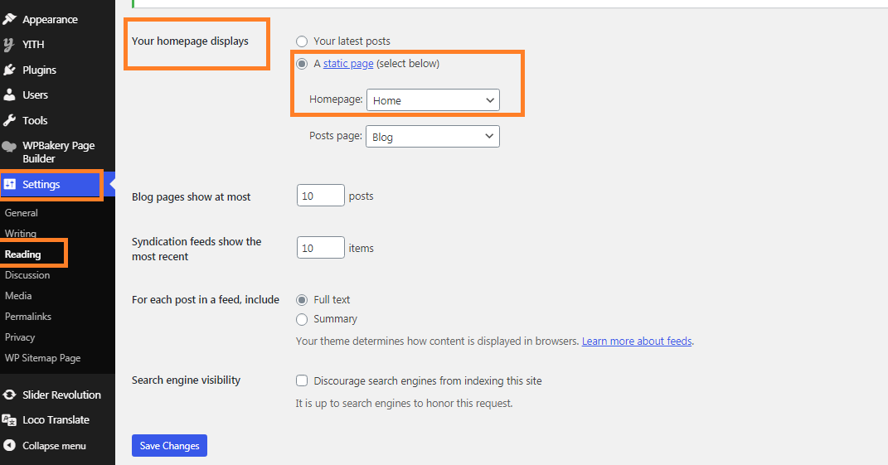Click the Appearance paintbrush icon
Image resolution: width=888 pixels, height=465 pixels.
tap(9, 19)
